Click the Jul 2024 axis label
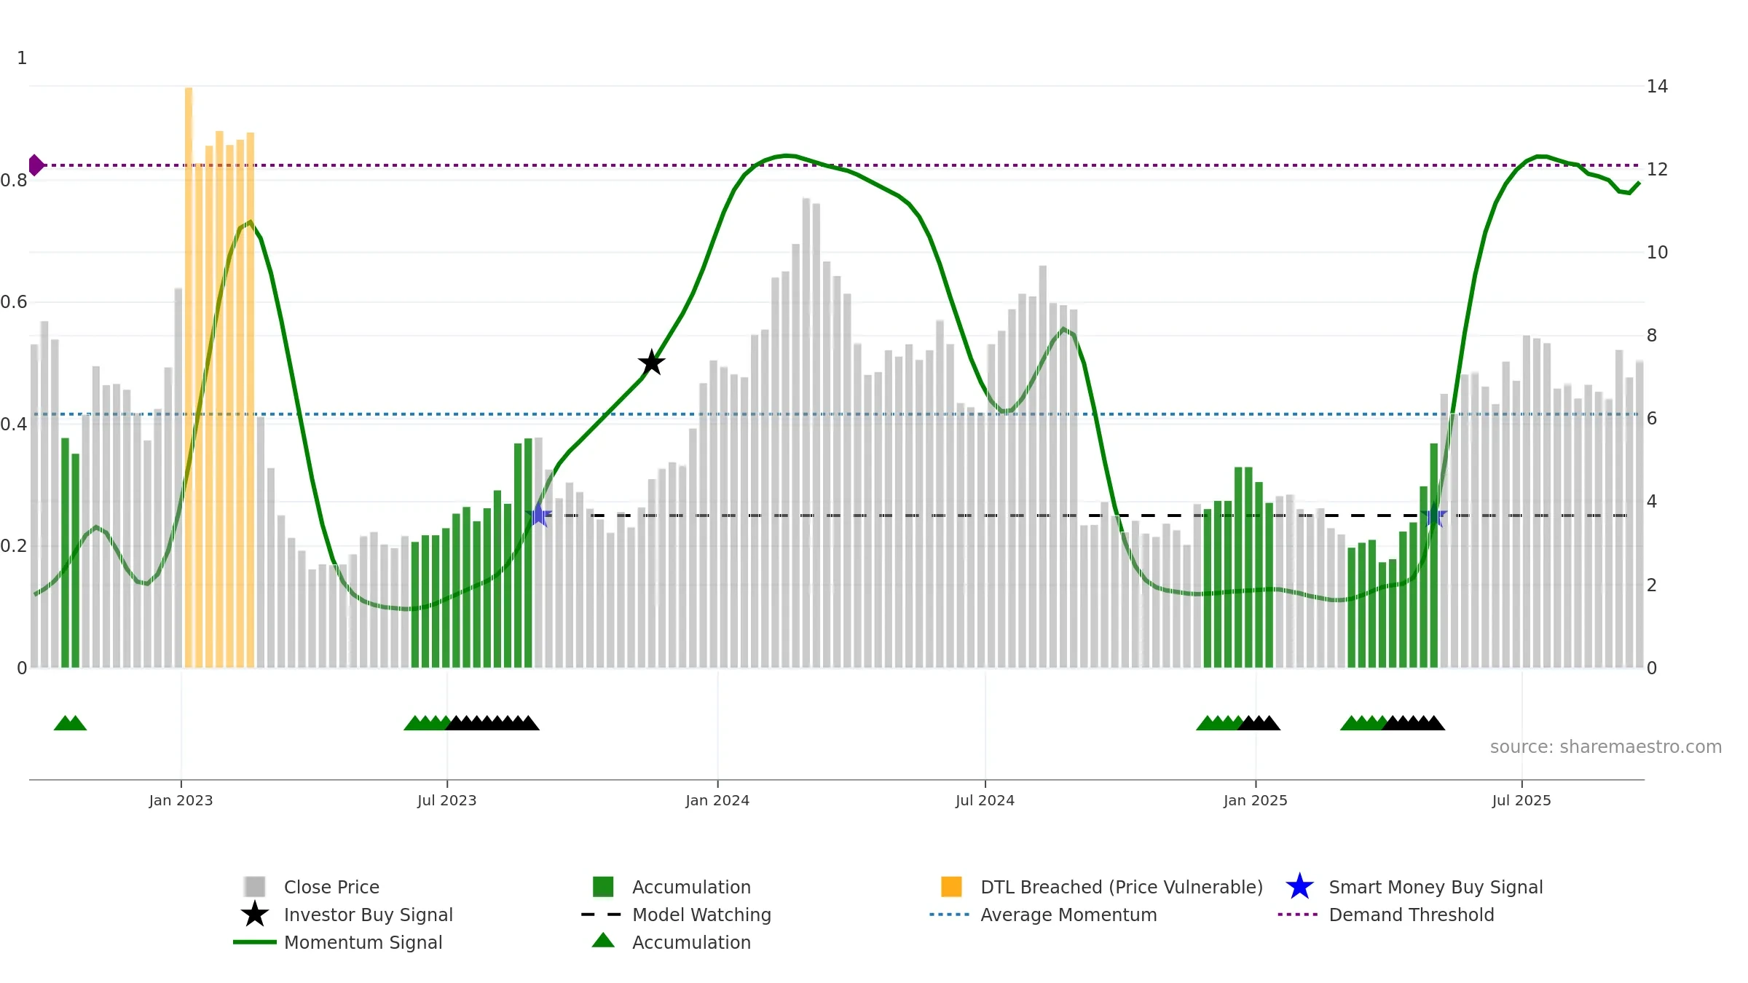Image resolution: width=1748 pixels, height=983 pixels. click(985, 800)
